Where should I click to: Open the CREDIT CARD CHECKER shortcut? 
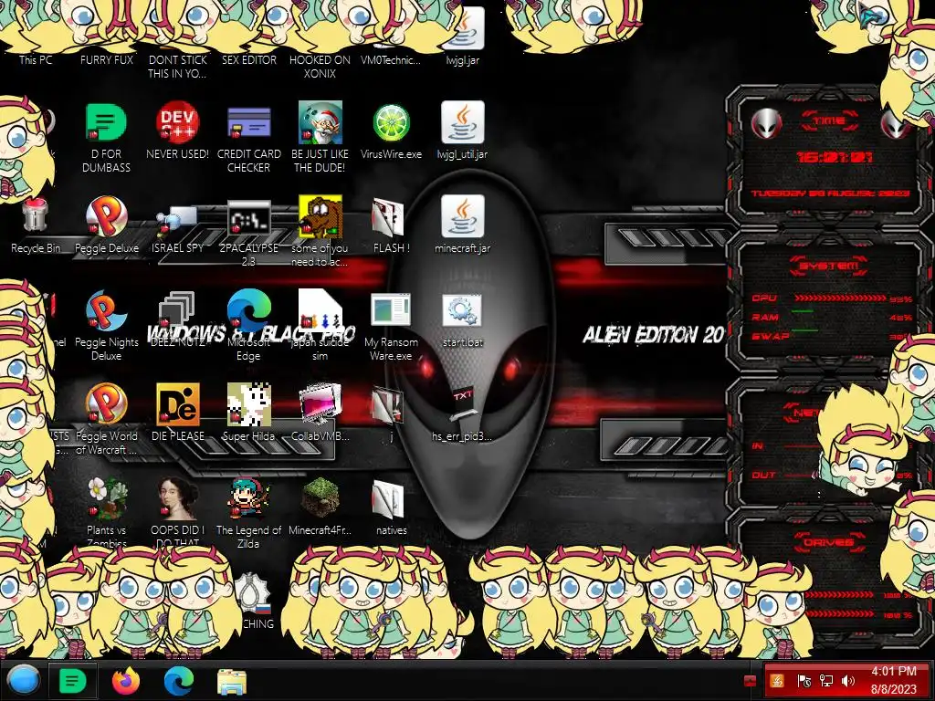tap(248, 122)
